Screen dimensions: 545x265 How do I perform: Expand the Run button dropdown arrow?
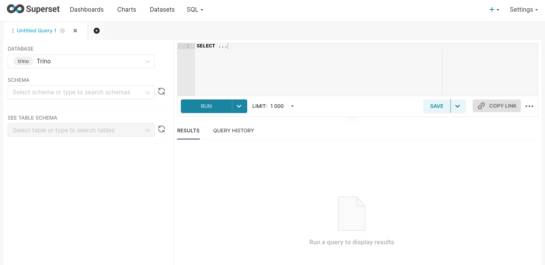pyautogui.click(x=239, y=106)
